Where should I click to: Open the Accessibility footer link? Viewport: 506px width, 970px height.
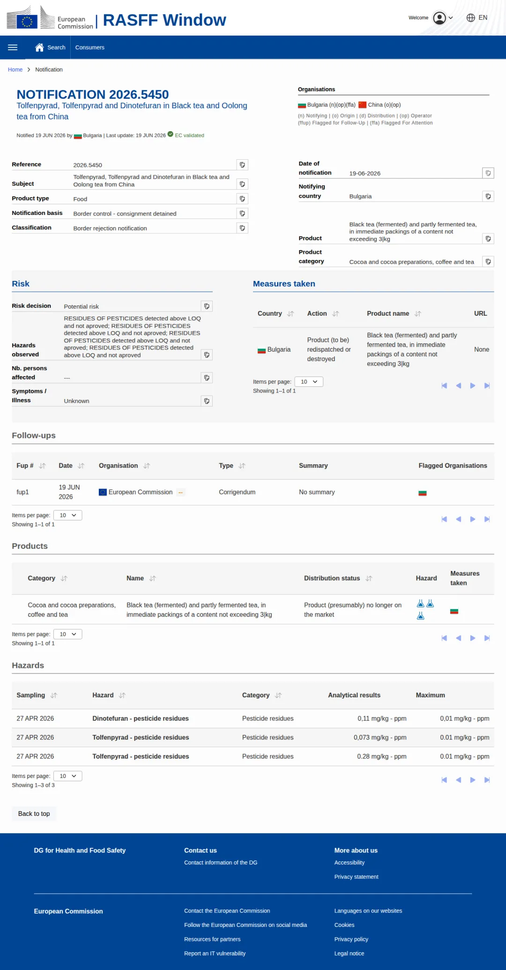pyautogui.click(x=349, y=863)
